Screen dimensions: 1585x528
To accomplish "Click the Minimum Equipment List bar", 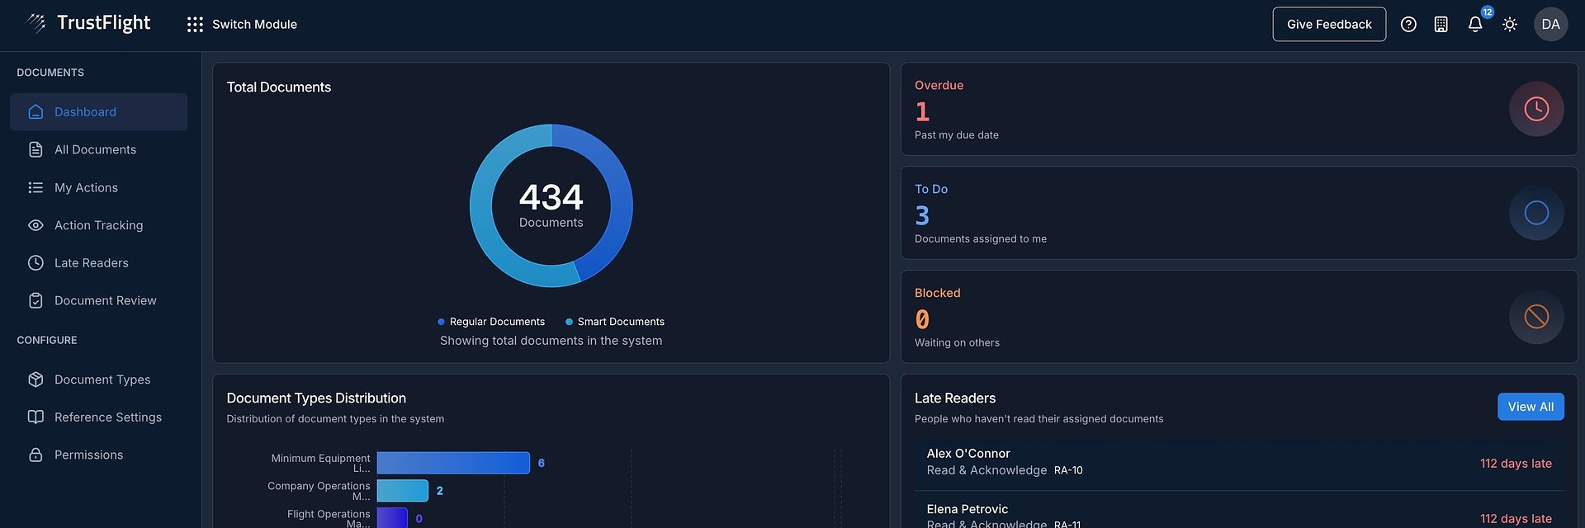I will 452,463.
